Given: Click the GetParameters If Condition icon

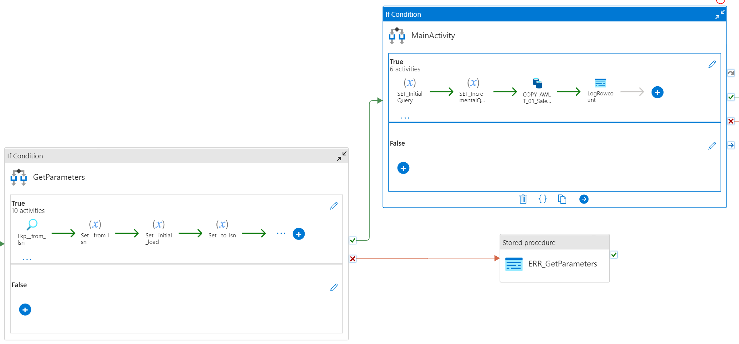Looking at the screenshot, I should (x=19, y=177).
